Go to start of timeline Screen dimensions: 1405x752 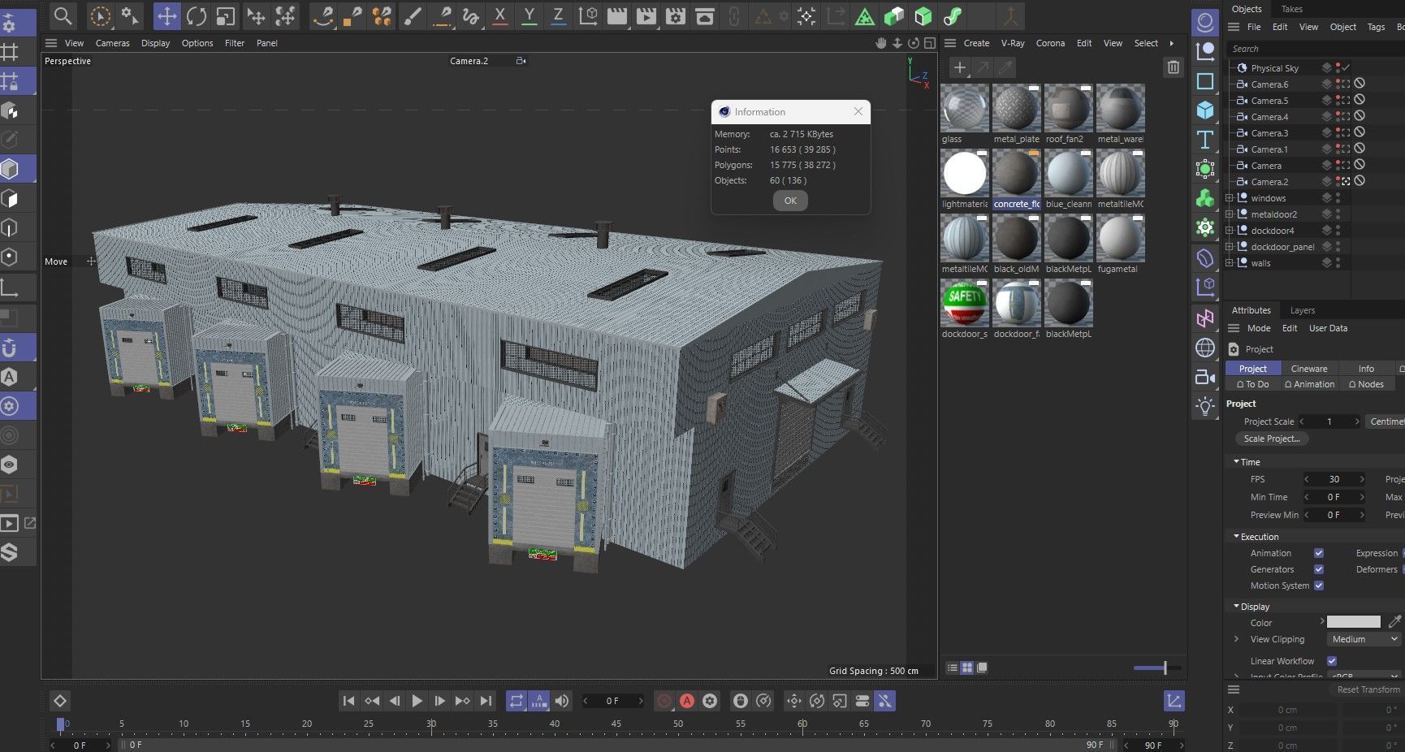coord(348,701)
